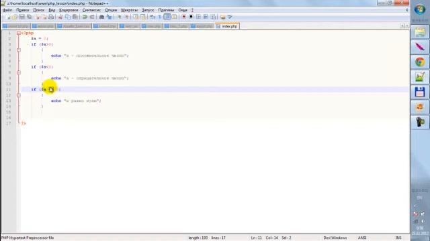Open the Запуск menu
This screenshot has width=430, height=241.
pos(148,10)
